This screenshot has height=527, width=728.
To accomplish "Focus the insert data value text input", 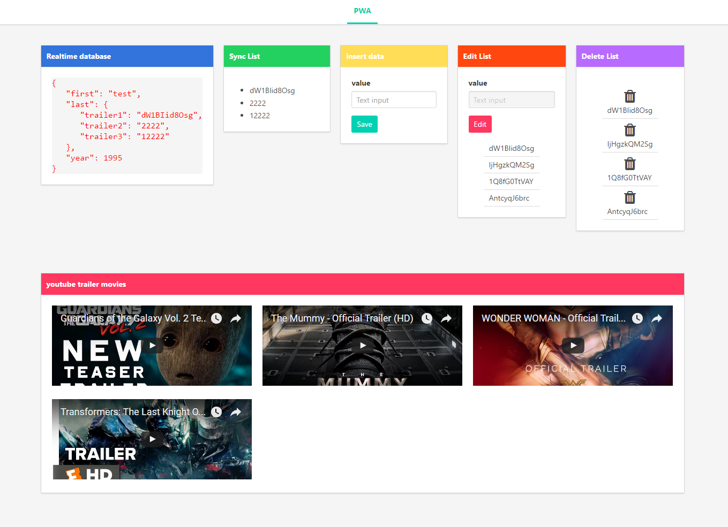I will tap(394, 100).
